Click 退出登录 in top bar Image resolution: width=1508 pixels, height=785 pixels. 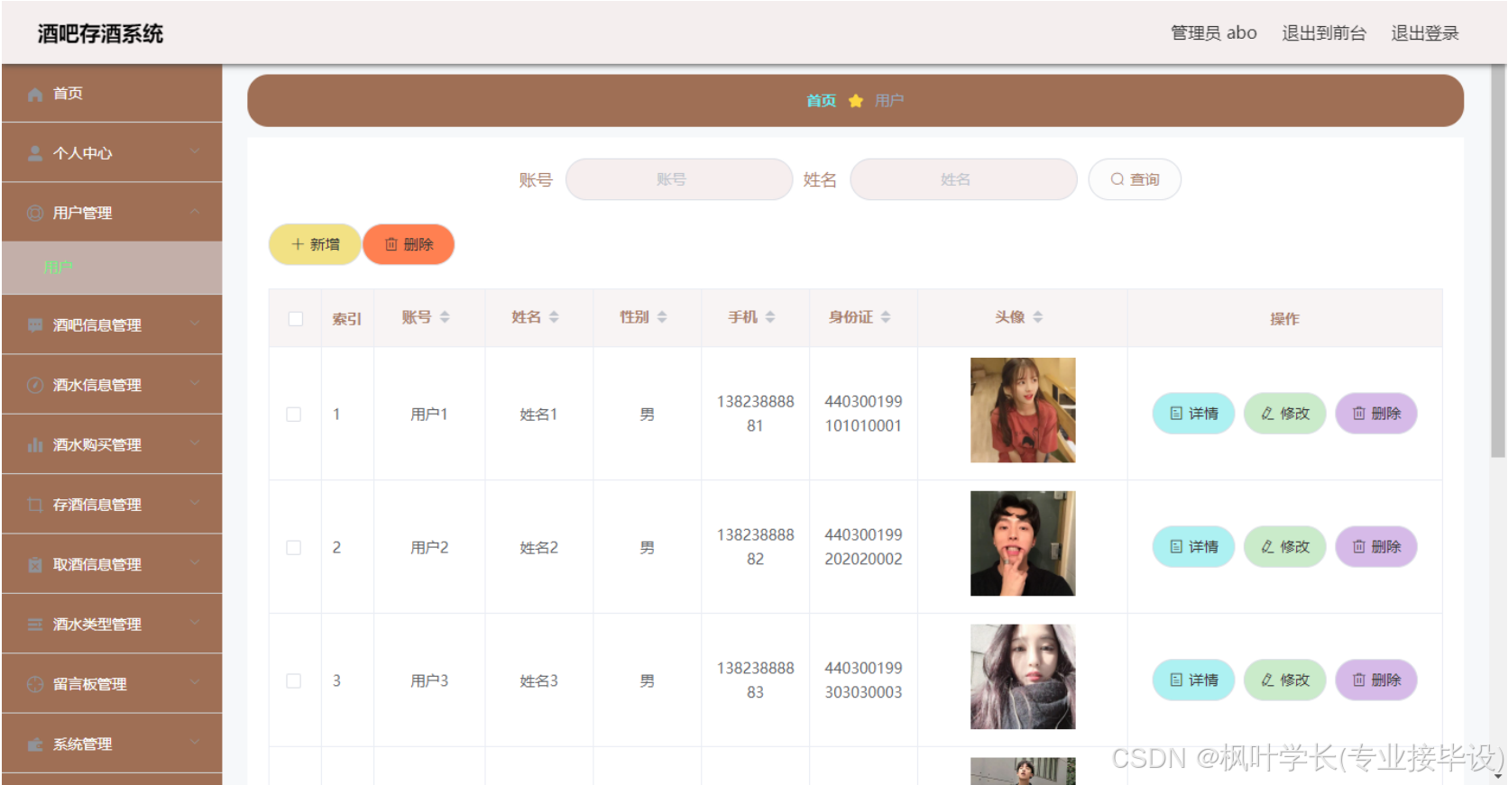point(1425,33)
